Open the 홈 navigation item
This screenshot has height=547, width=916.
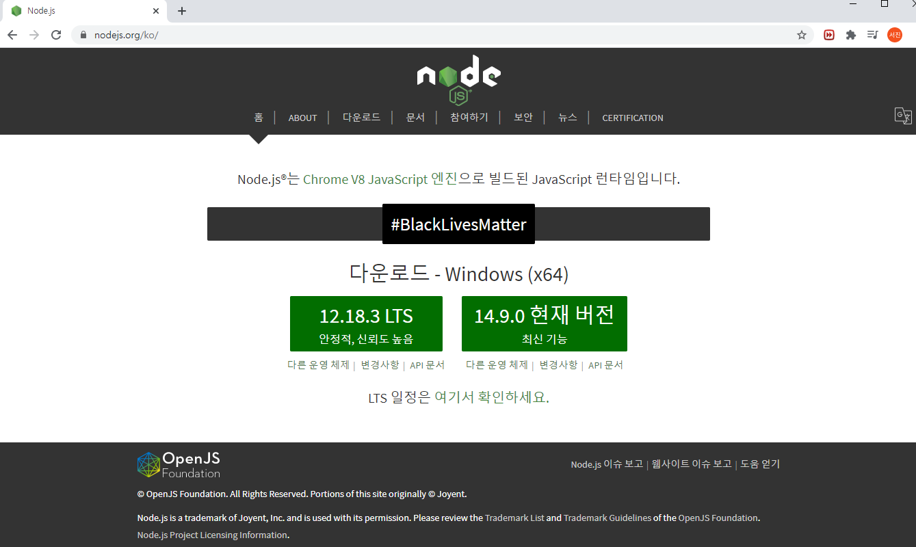click(259, 118)
